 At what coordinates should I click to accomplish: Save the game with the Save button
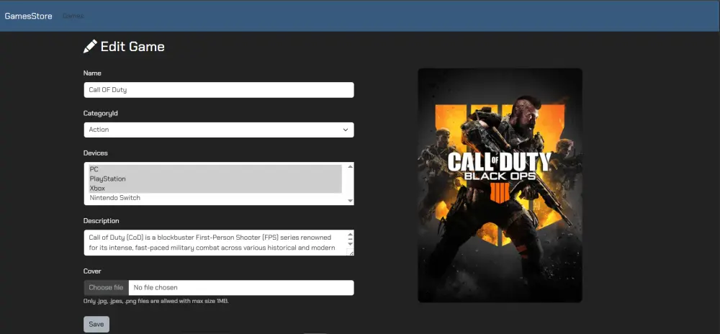(96, 325)
